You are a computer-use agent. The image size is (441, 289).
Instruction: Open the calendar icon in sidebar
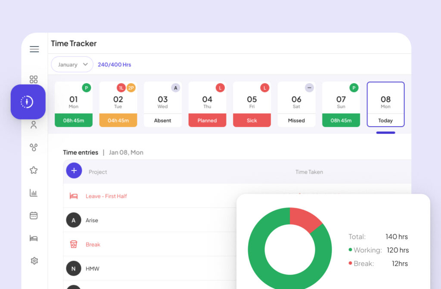(x=34, y=215)
